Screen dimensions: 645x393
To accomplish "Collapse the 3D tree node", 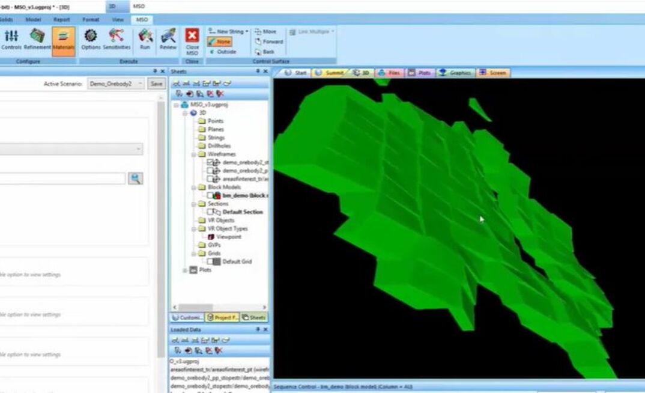I will click(184, 114).
